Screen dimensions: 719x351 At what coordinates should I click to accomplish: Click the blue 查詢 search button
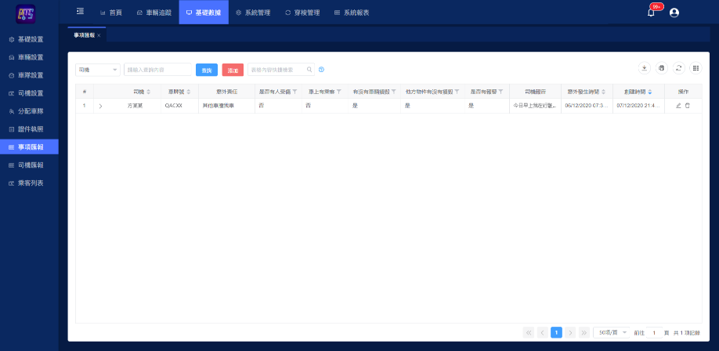tap(206, 70)
